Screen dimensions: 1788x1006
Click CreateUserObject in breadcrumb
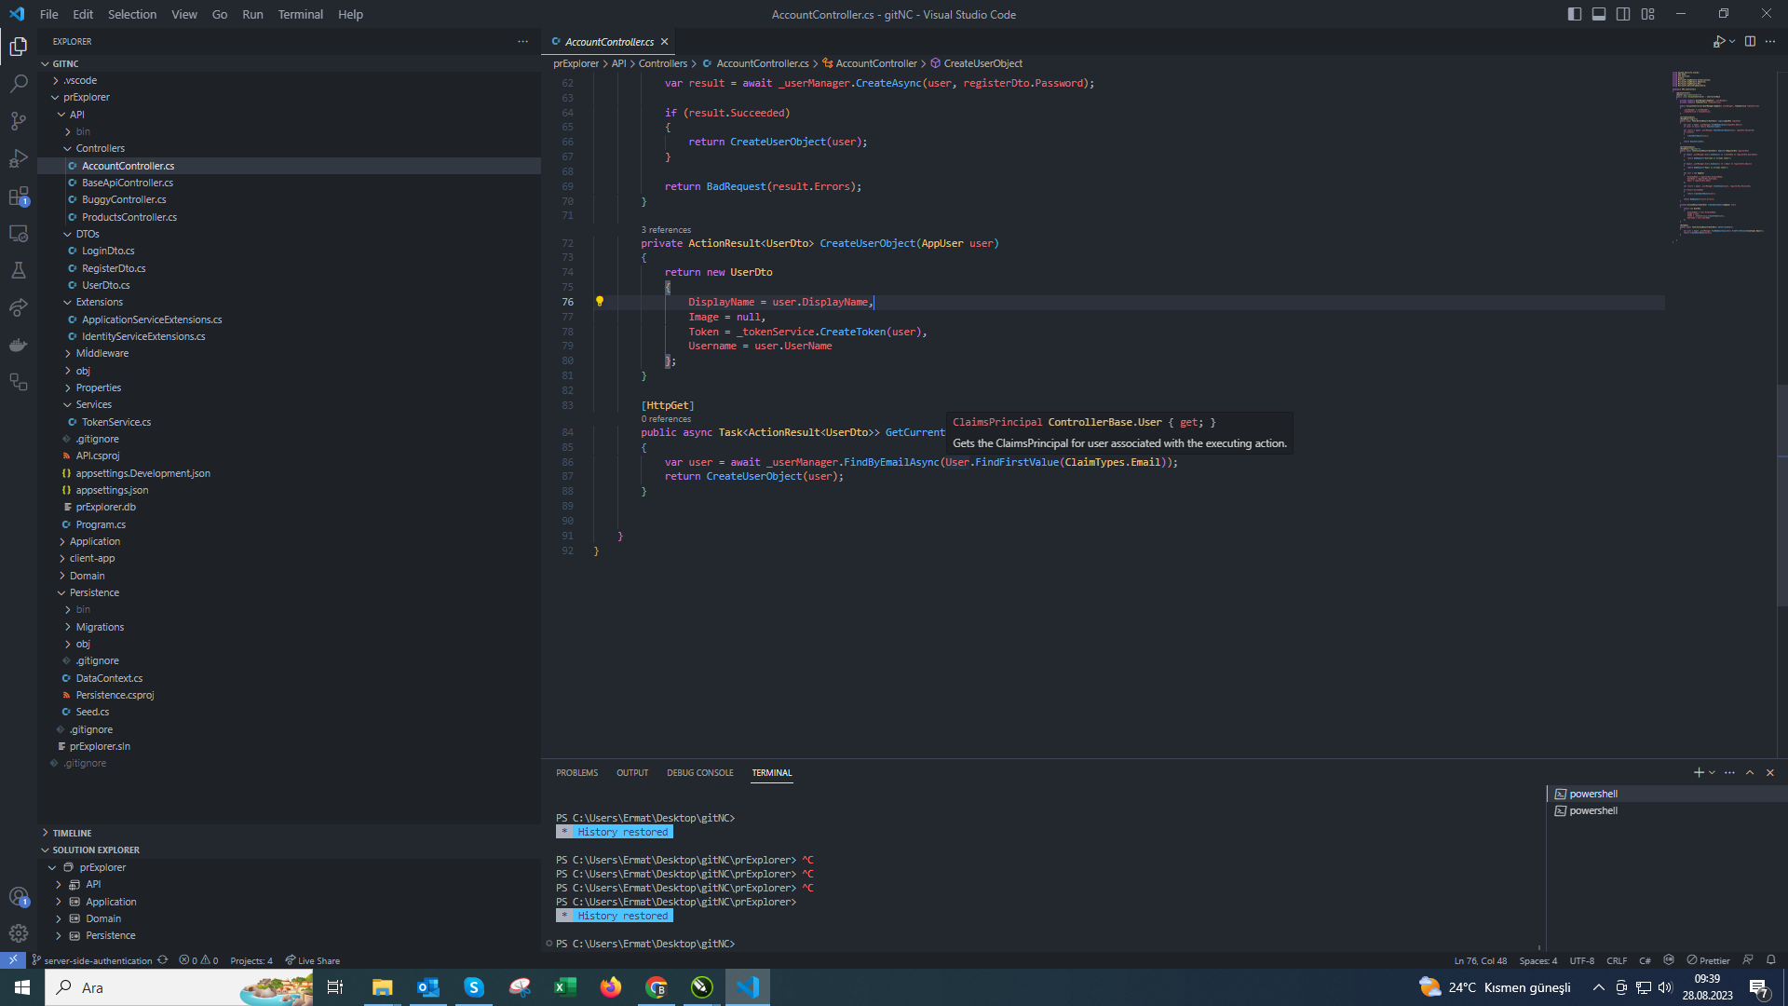pos(982,63)
